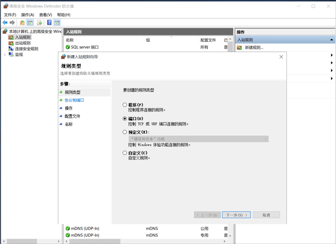
Task: Open 操作(A) menu
Action: [27, 15]
